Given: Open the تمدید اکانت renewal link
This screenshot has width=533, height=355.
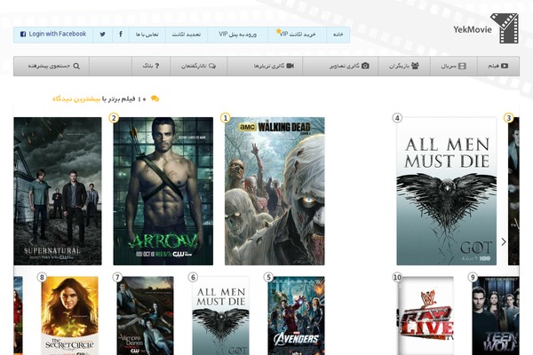Looking at the screenshot, I should point(187,35).
